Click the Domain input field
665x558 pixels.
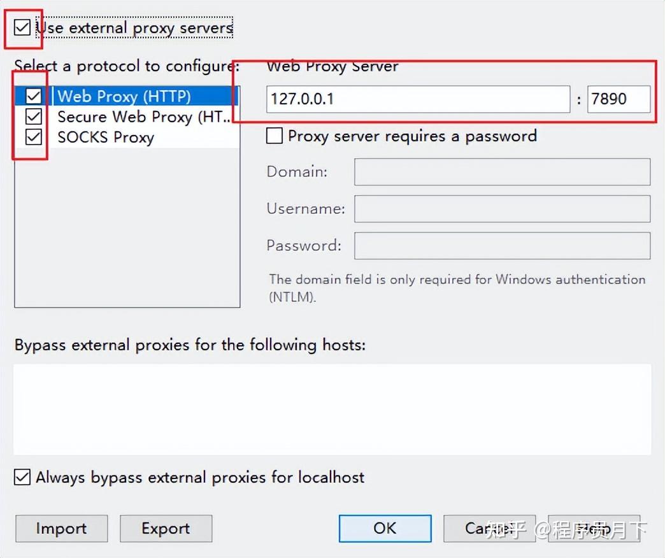pyautogui.click(x=502, y=172)
